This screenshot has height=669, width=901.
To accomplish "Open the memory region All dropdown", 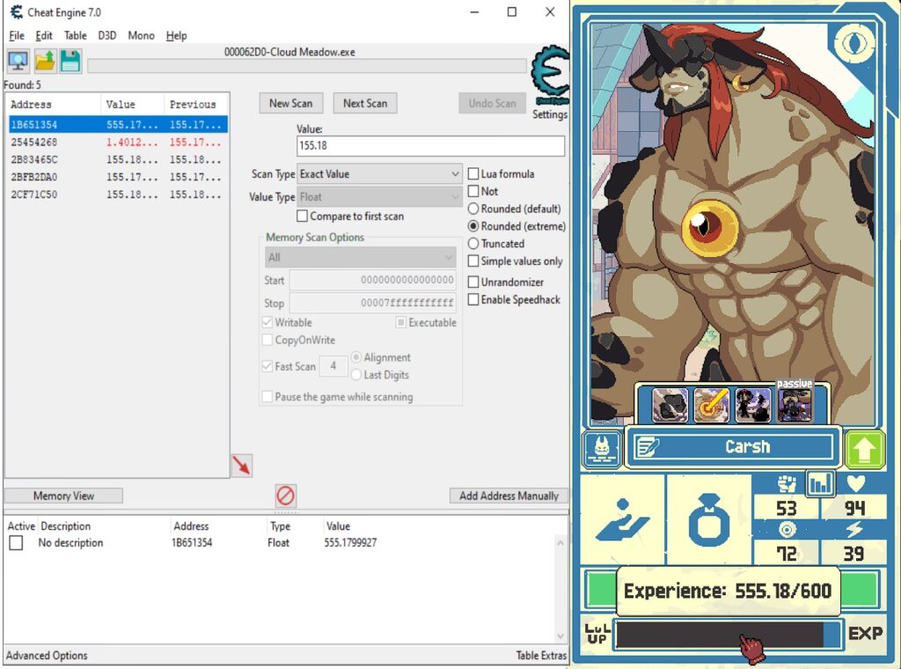I will 360,257.
